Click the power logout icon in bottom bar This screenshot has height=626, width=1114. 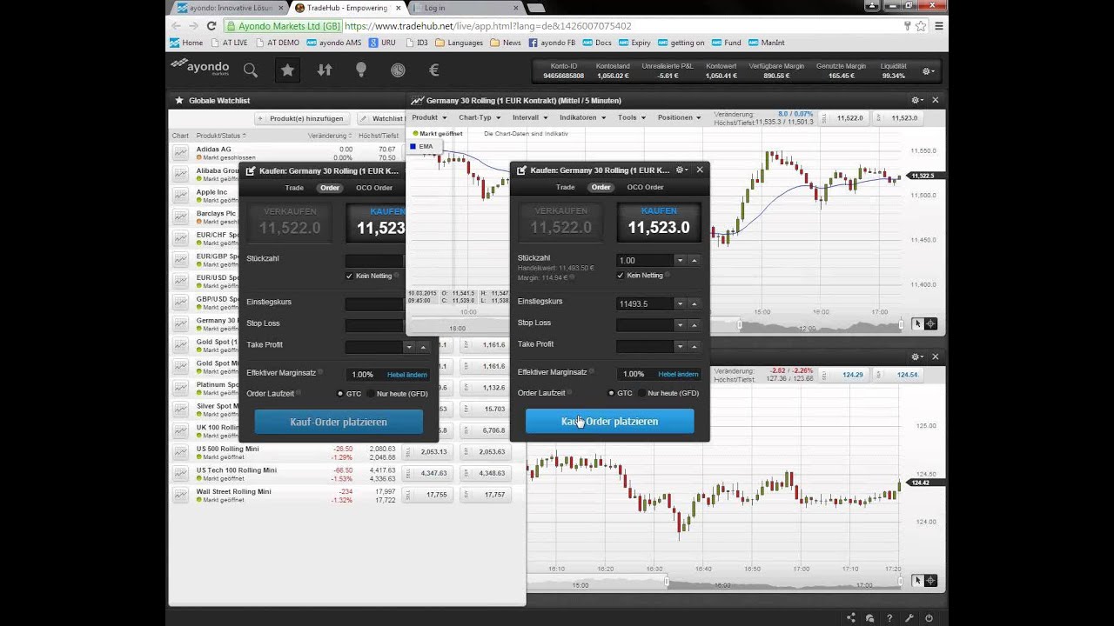click(929, 618)
